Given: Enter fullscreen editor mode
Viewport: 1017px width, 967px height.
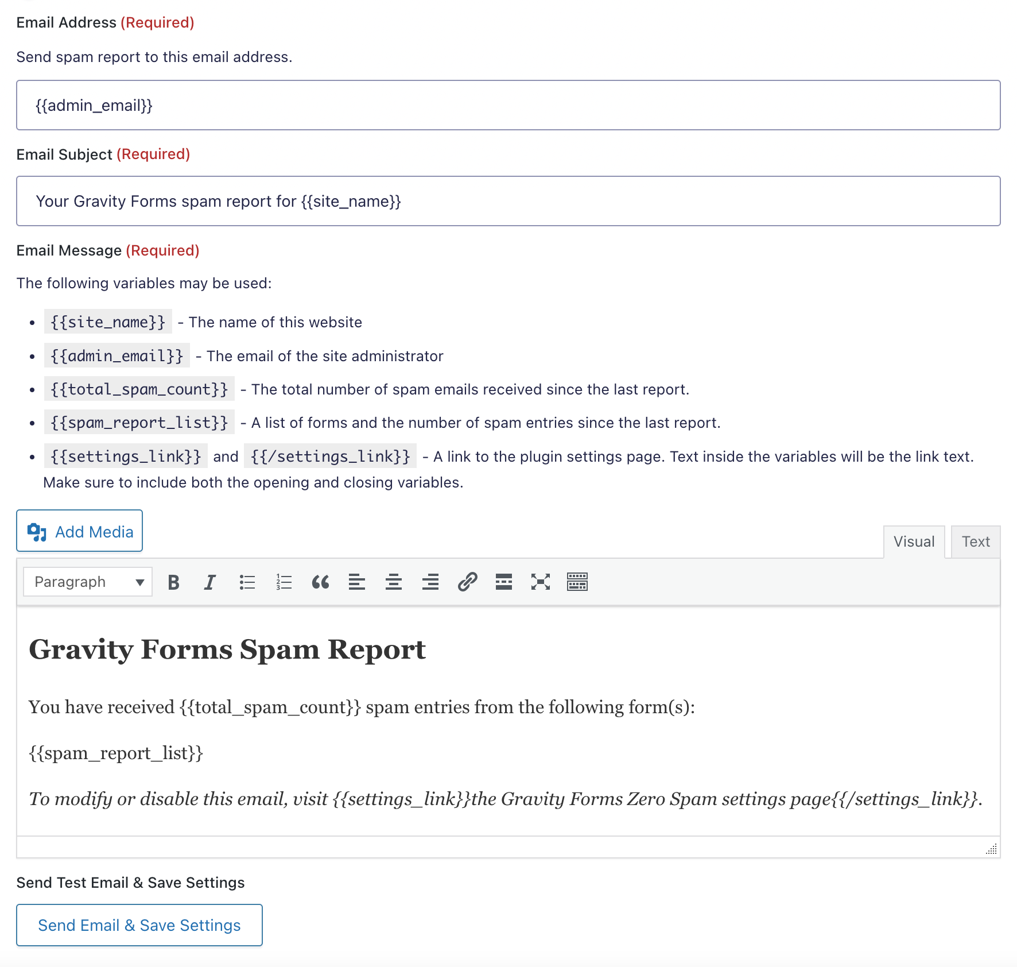Looking at the screenshot, I should pyautogui.click(x=541, y=582).
